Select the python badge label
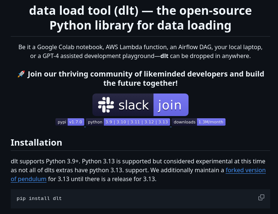The image size is (278, 214). point(95,122)
